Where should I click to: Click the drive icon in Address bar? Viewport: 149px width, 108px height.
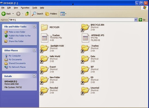pos(11,20)
